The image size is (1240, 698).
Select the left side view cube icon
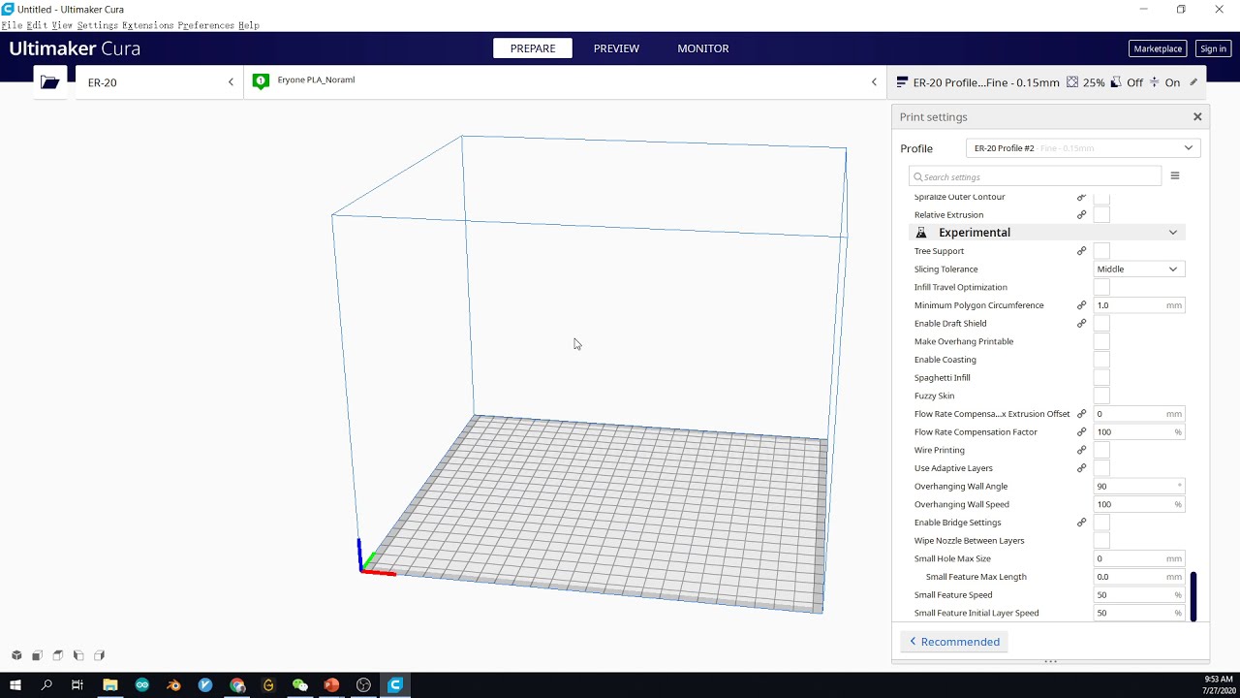(78, 655)
